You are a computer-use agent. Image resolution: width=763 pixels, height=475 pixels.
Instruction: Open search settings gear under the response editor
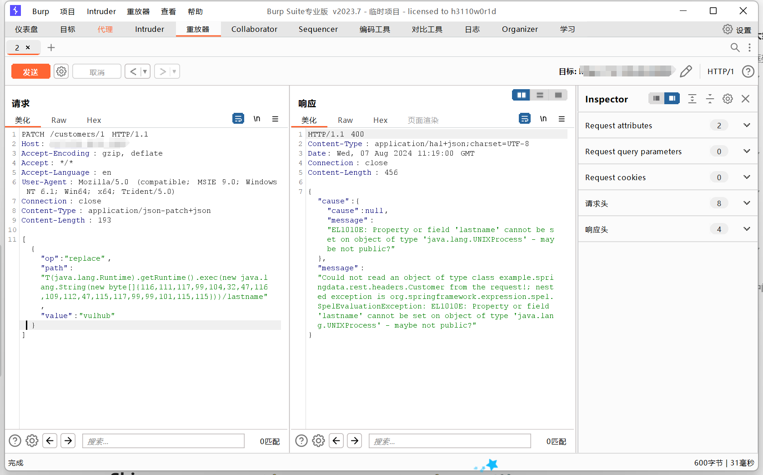tap(318, 440)
